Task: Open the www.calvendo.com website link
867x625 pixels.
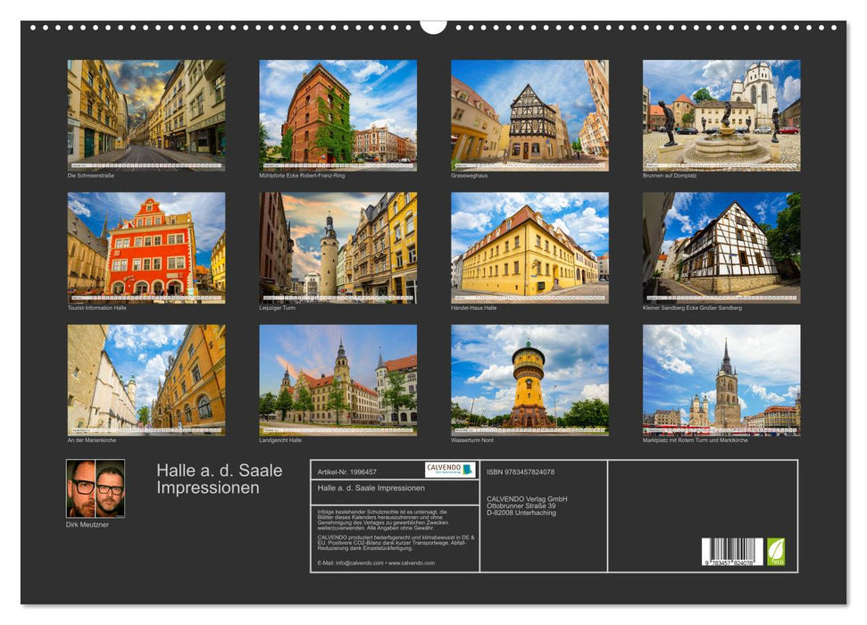Action: coord(411,562)
